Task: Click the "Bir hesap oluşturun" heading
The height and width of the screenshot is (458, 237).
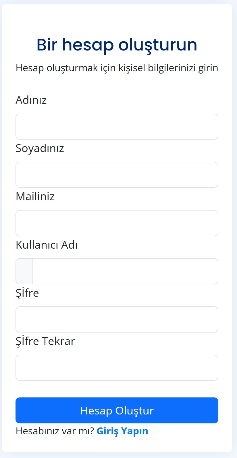Action: [x=117, y=45]
